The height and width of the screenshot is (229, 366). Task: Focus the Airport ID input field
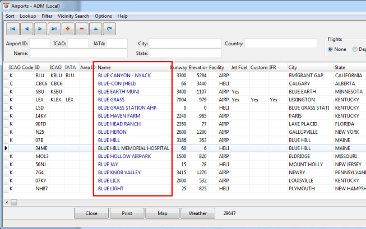click(x=40, y=44)
